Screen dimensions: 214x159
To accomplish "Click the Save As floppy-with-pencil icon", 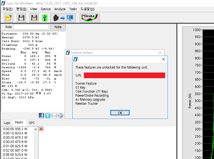I will click(x=34, y=18).
